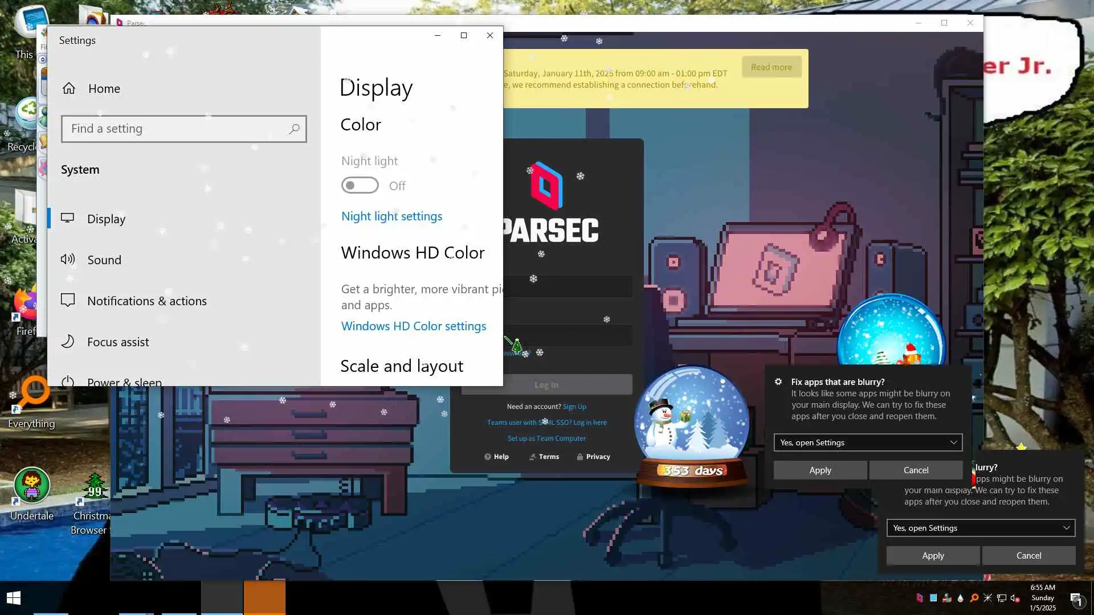Screen dimensions: 1094x615
Task: Open the Windows Start button
Action: point(14,598)
